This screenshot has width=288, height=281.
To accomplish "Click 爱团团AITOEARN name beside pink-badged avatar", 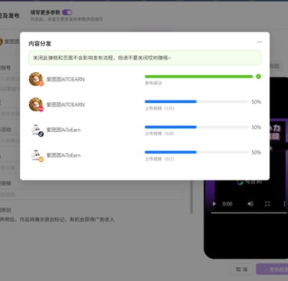I will click(65, 104).
